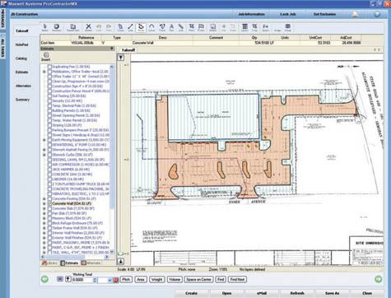Click the Pitch button
This screenshot has width=391, height=298.
(x=126, y=279)
